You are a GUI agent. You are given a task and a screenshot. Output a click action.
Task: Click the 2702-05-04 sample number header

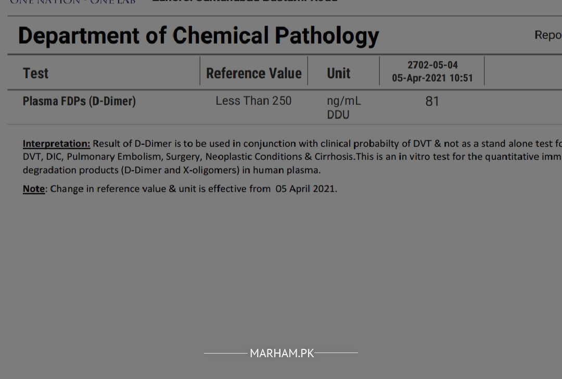[x=432, y=65]
